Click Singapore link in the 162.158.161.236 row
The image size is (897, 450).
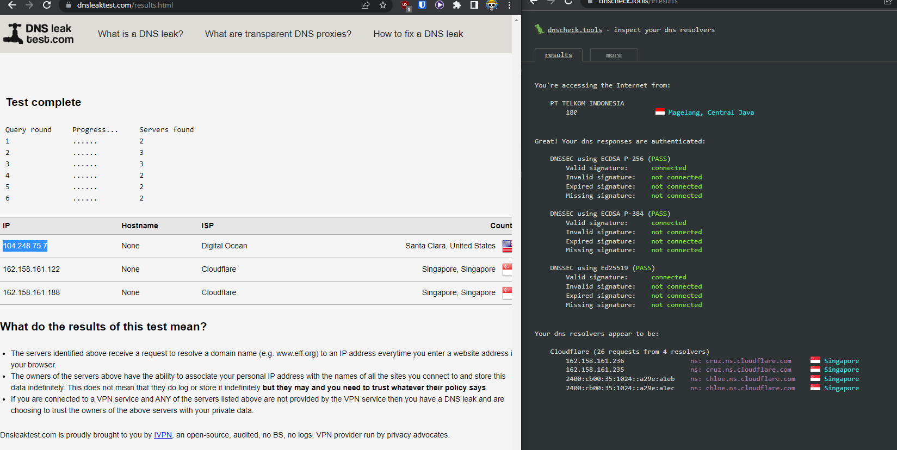(x=842, y=361)
